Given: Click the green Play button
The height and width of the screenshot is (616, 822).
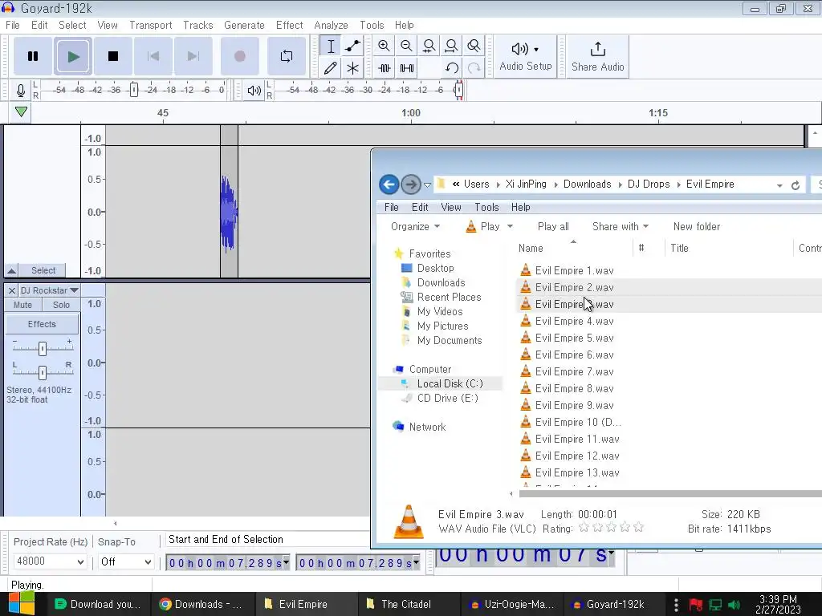Looking at the screenshot, I should 73,56.
